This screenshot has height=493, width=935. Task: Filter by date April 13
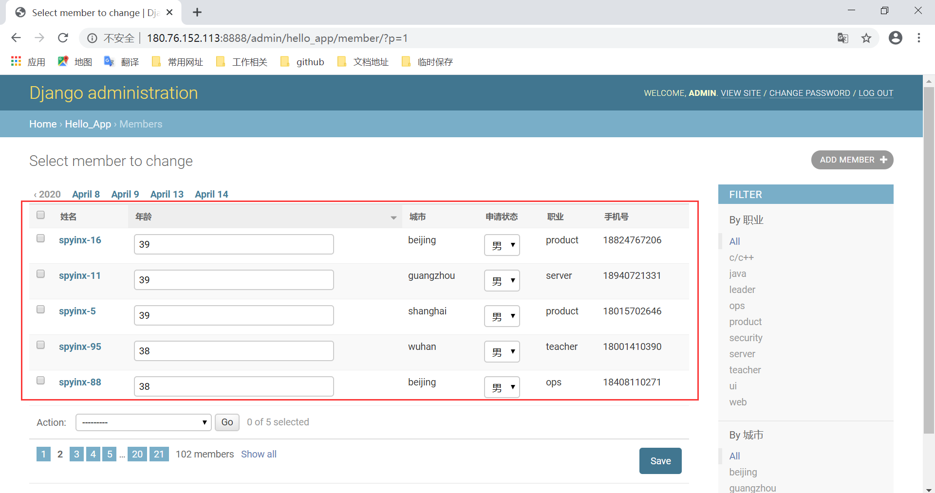pyautogui.click(x=167, y=194)
